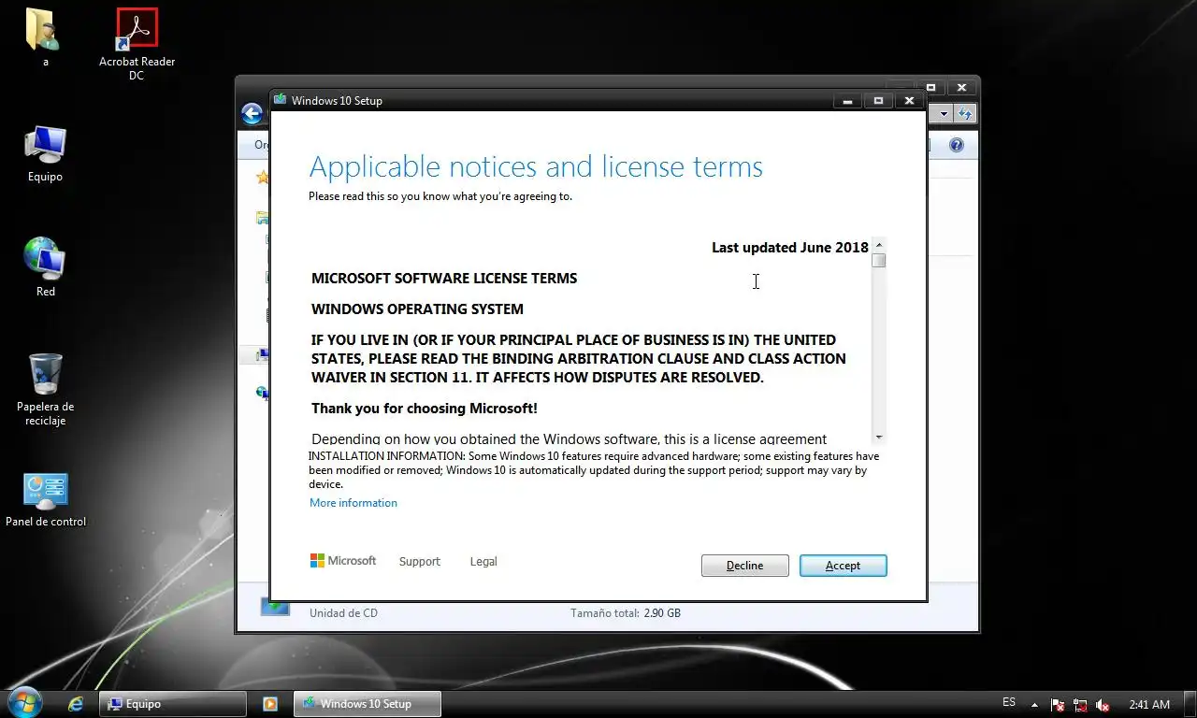Click the ES language indicator

pyautogui.click(x=1009, y=703)
